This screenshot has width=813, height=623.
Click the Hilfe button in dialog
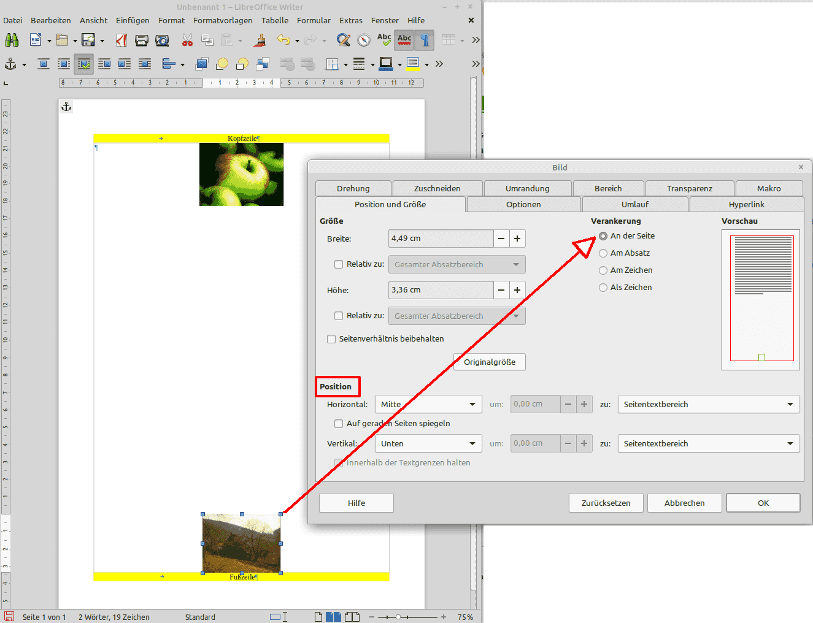(x=356, y=503)
